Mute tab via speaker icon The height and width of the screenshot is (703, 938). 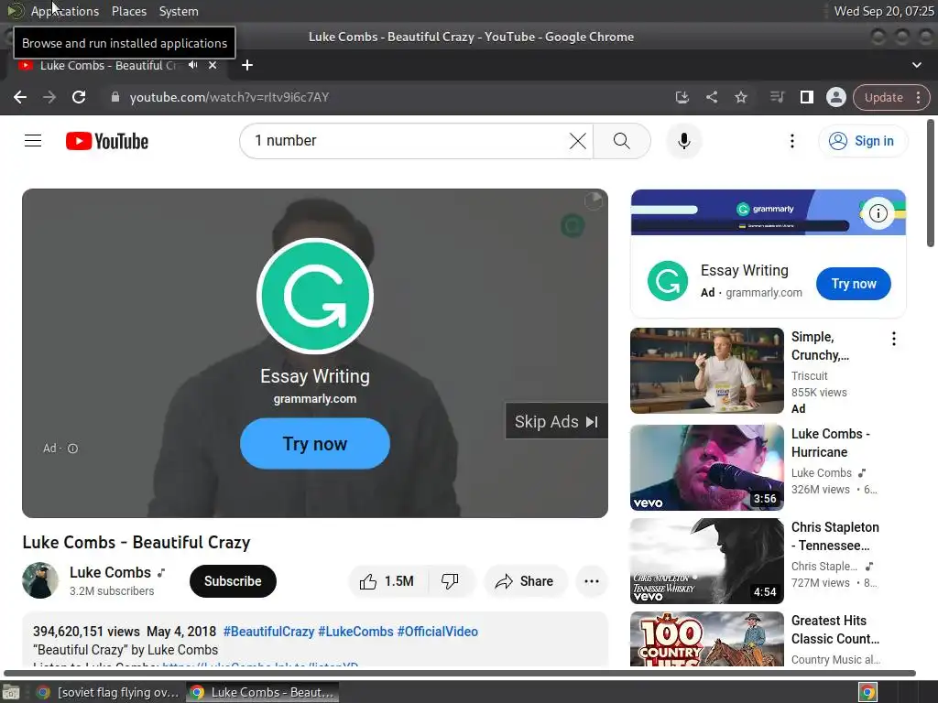tap(192, 65)
